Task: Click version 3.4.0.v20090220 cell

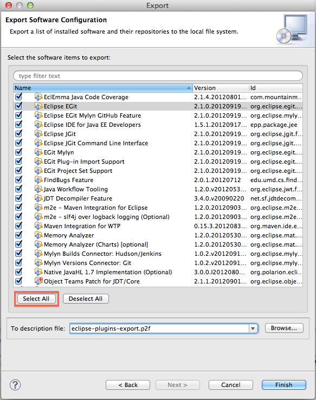Action: (x=219, y=198)
